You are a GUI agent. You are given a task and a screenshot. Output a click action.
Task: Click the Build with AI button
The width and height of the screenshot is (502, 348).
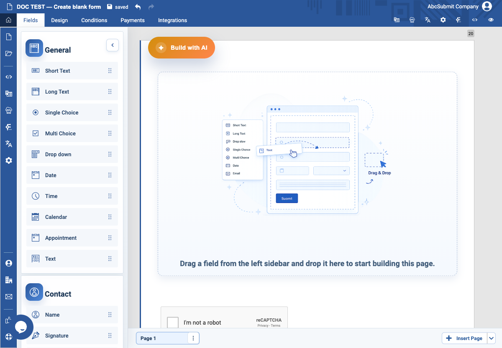[182, 48]
